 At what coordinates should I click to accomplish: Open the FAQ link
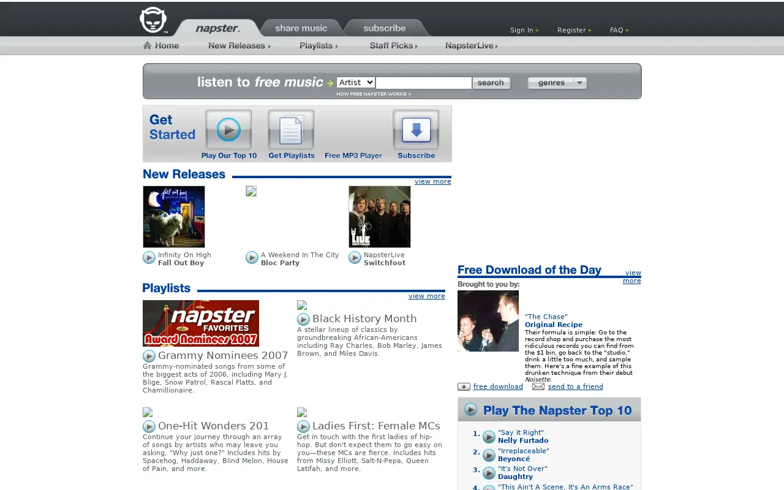pyautogui.click(x=619, y=30)
